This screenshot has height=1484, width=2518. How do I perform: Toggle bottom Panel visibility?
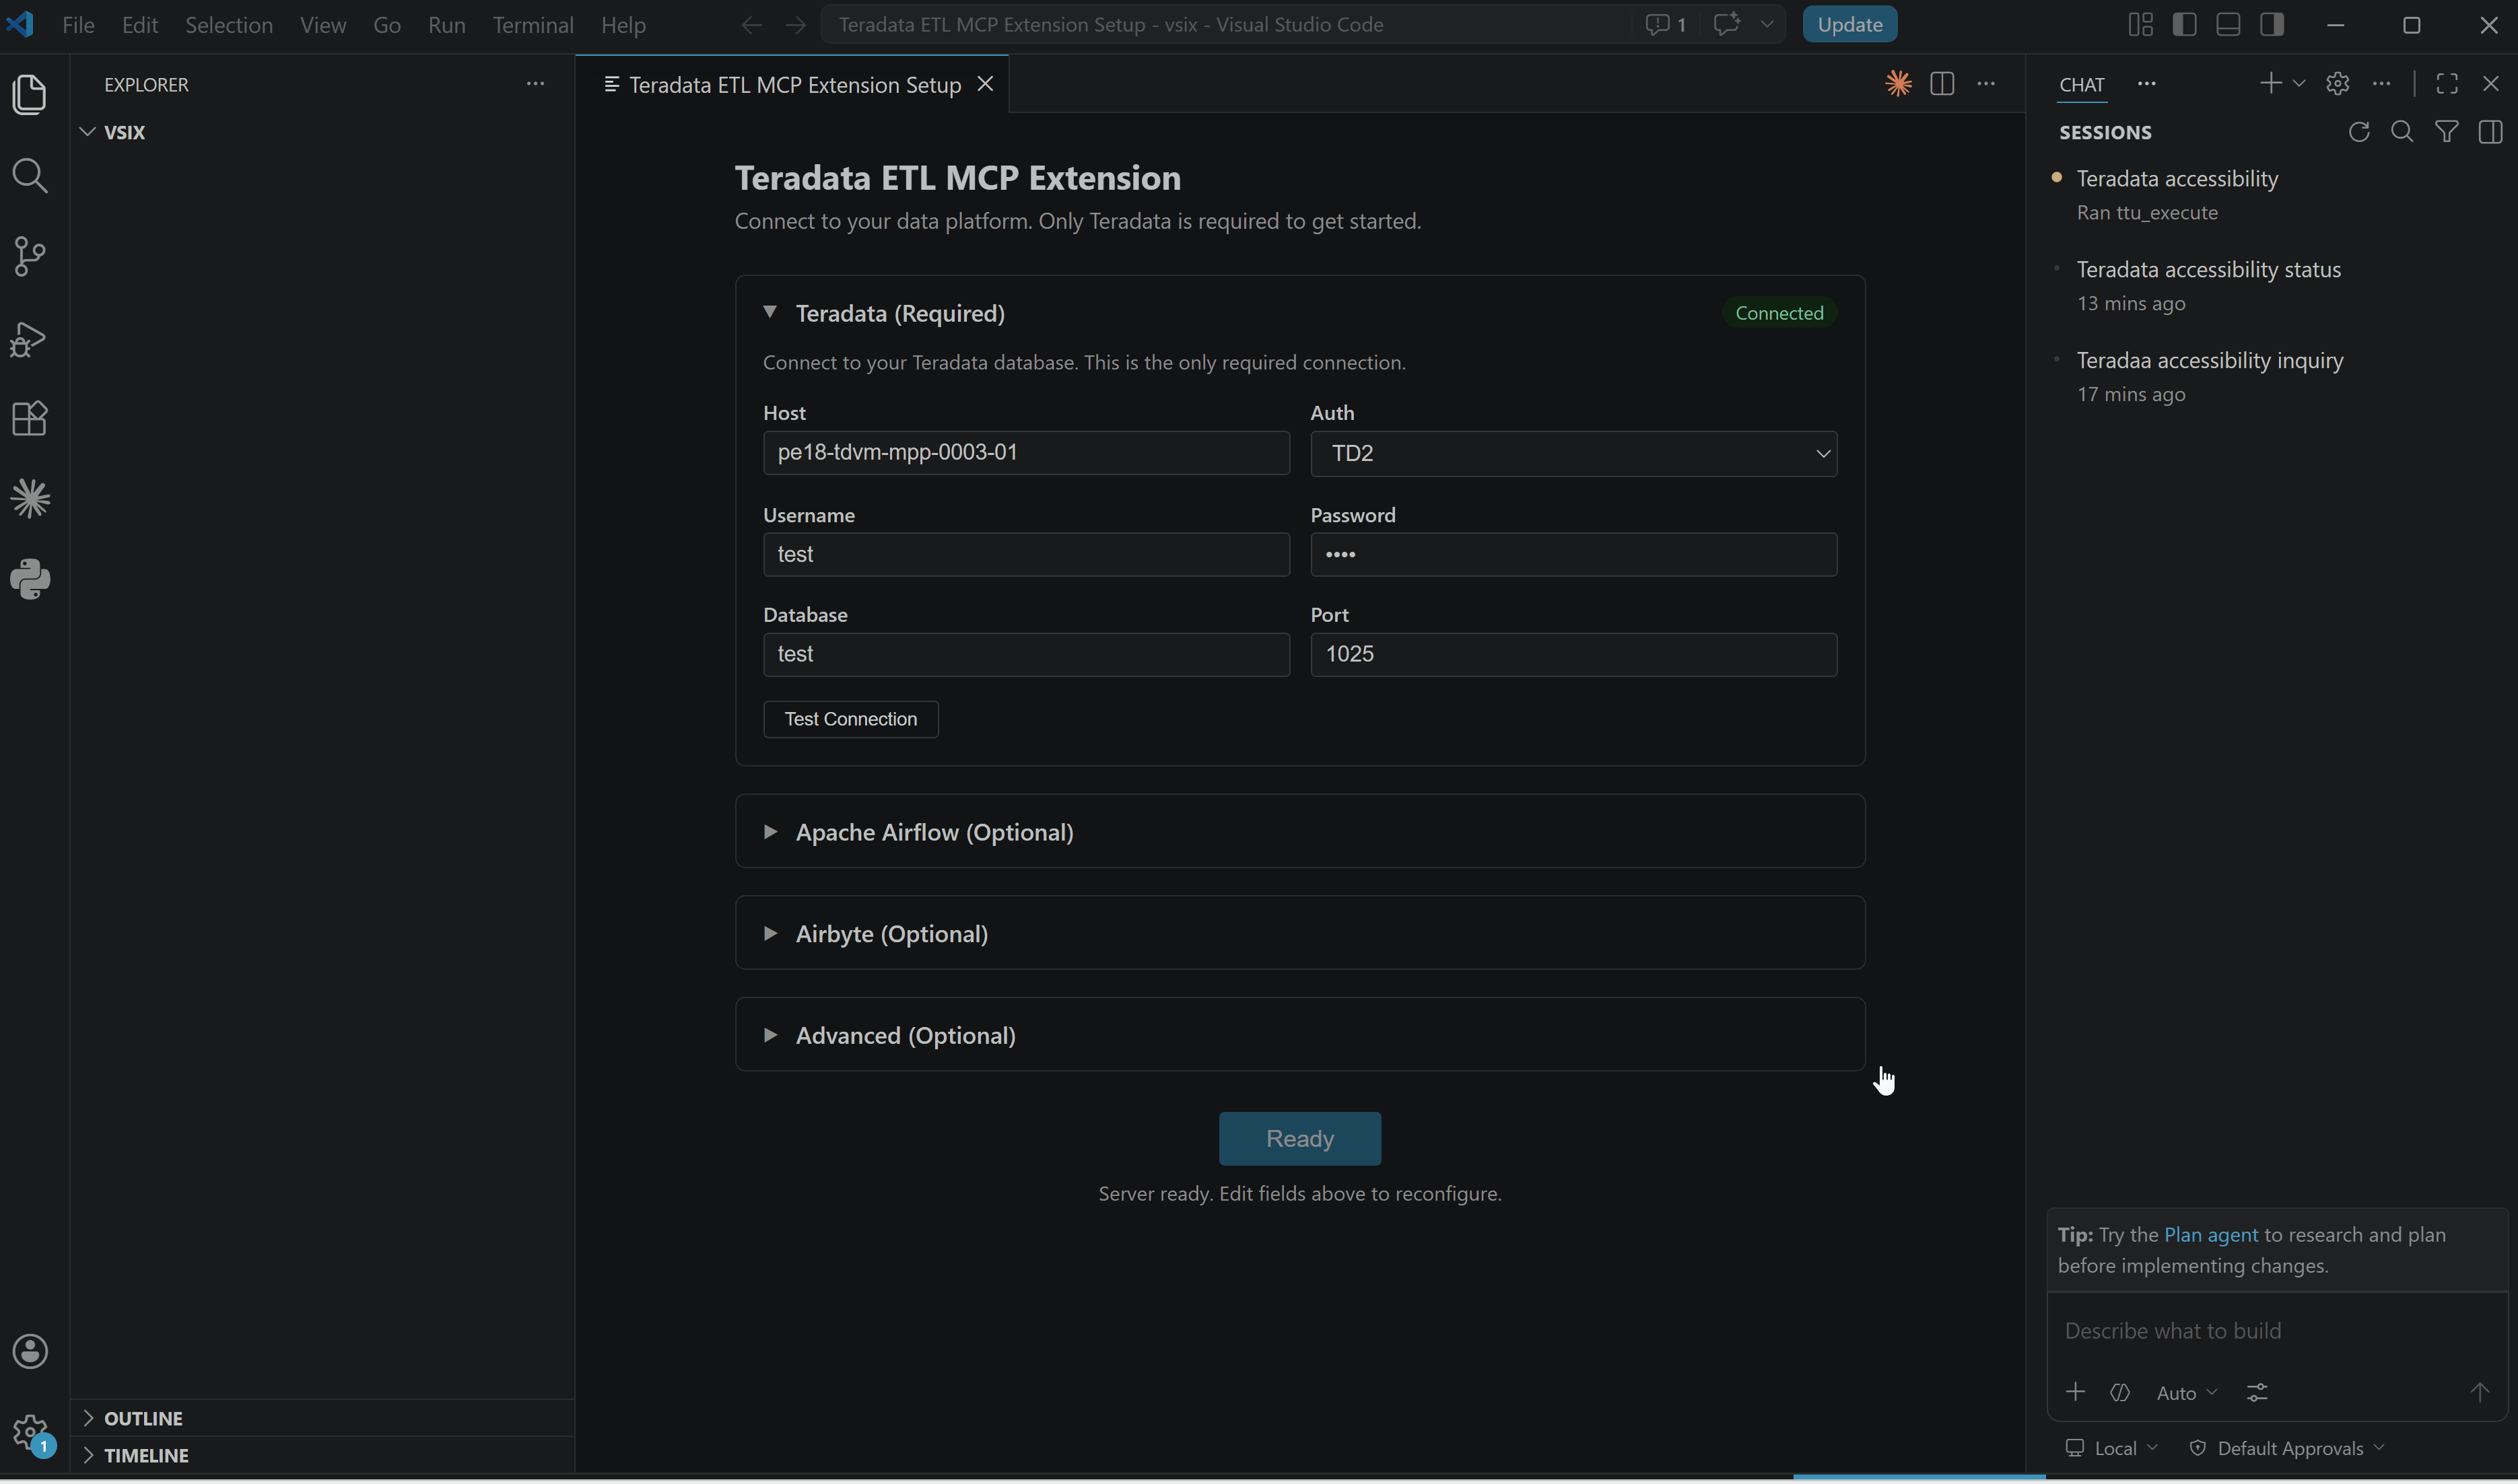(x=2228, y=24)
